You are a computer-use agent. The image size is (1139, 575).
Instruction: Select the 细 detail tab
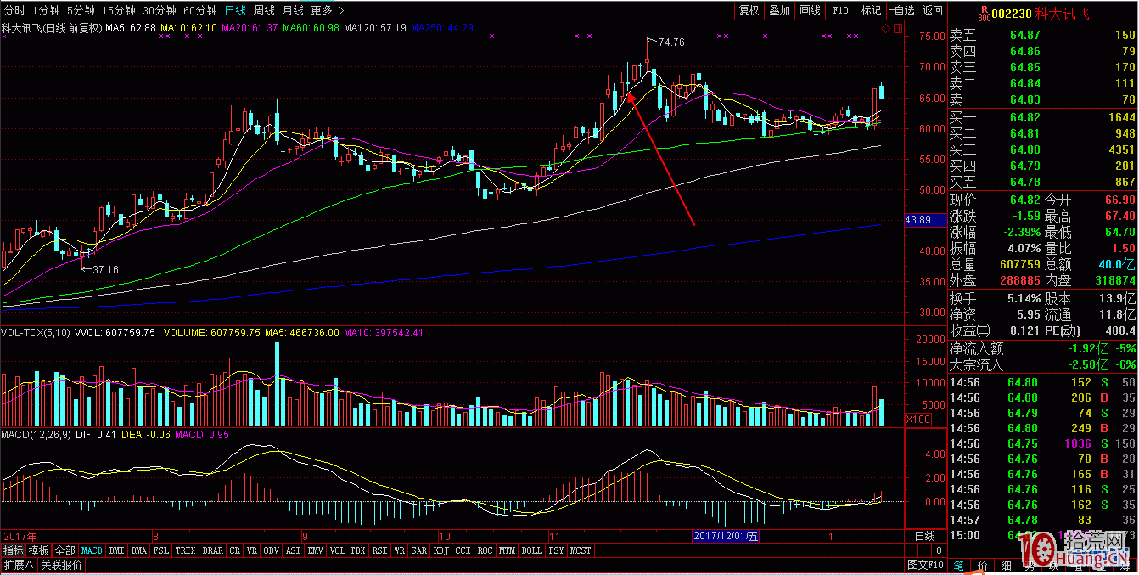[1007, 566]
